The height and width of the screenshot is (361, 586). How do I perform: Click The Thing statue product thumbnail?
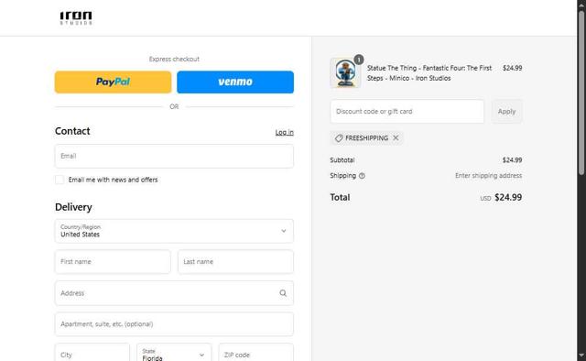[345, 73]
